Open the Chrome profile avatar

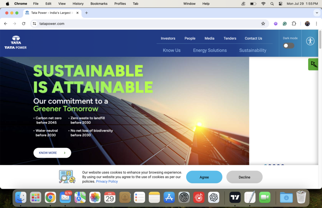[x=307, y=24]
